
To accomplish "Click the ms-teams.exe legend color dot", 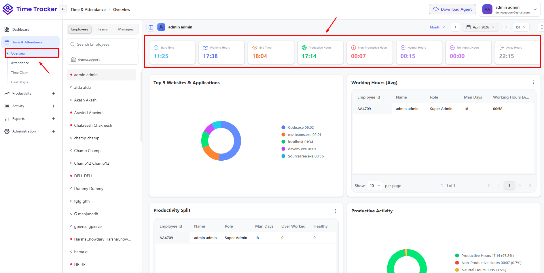I will [283, 134].
